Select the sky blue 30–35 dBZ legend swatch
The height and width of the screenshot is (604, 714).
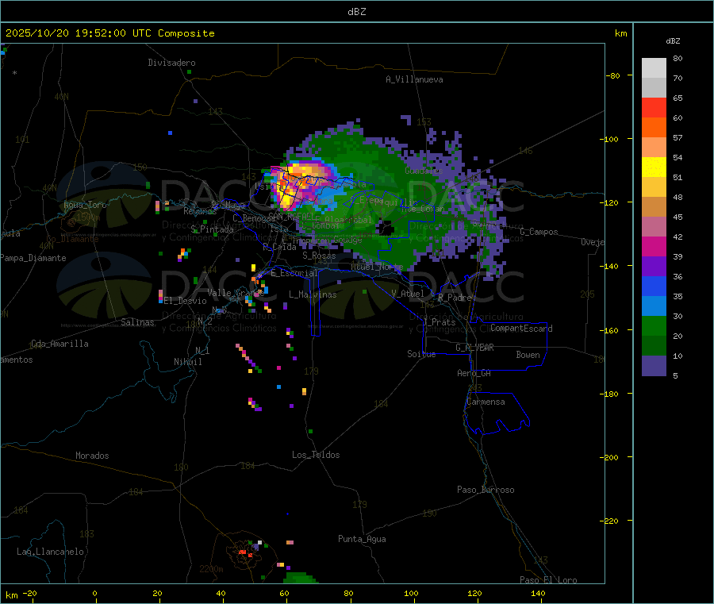click(654, 306)
